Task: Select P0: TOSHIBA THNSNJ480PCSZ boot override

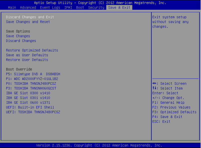Action: (31, 83)
